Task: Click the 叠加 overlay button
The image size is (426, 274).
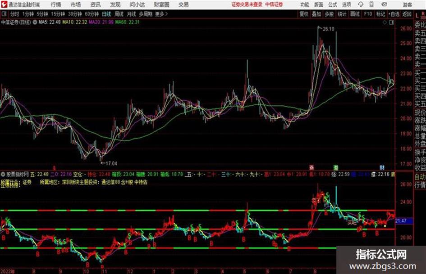Action: (316, 14)
